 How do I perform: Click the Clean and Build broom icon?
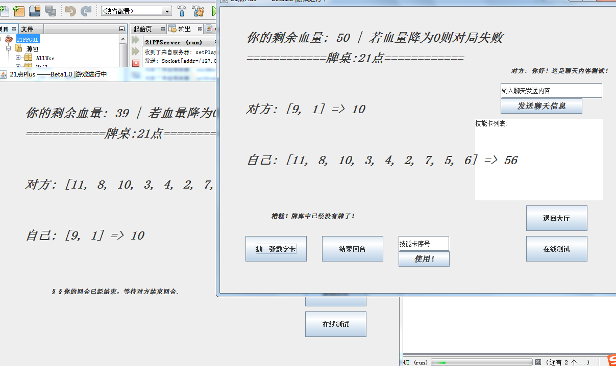coord(198,11)
